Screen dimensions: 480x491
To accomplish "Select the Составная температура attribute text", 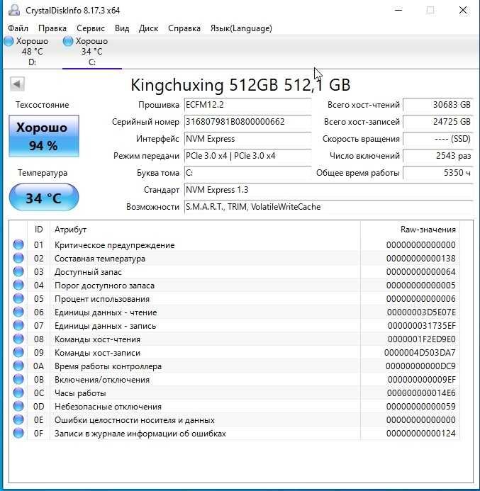I will tap(100, 259).
